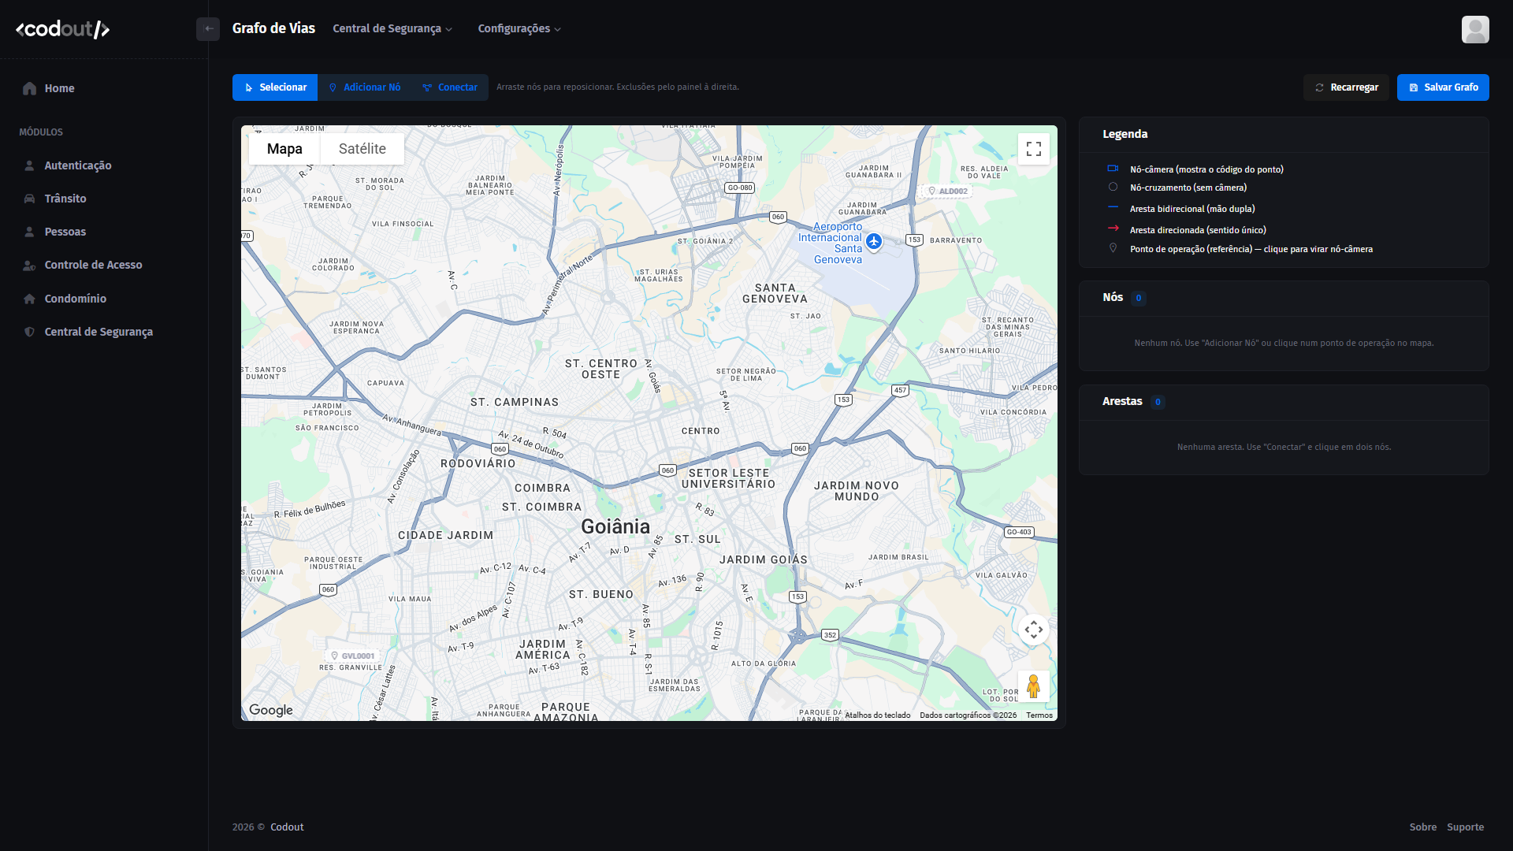Click Recarregar button
The height and width of the screenshot is (851, 1513).
click(x=1346, y=87)
